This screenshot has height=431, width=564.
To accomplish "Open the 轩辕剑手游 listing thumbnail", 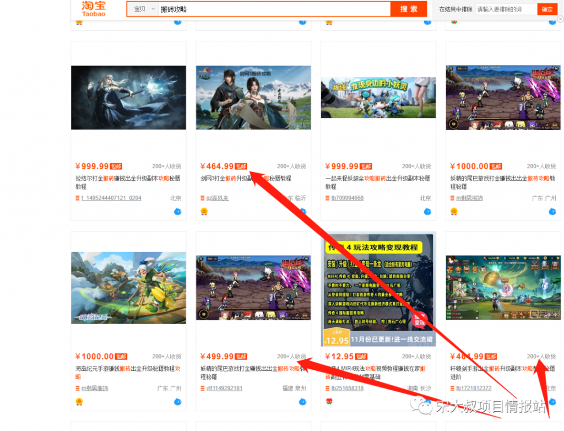I will click(x=503, y=288).
